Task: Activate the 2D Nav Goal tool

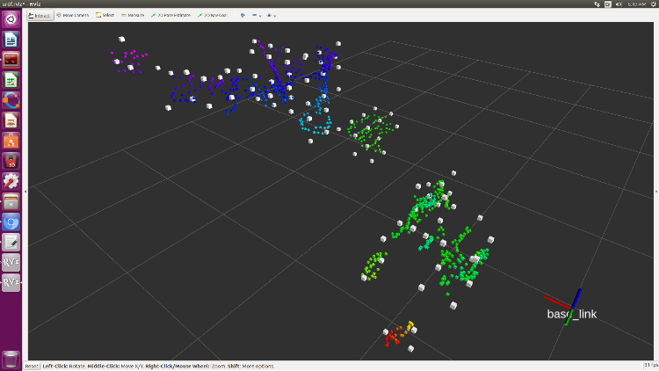Action: 214,15
